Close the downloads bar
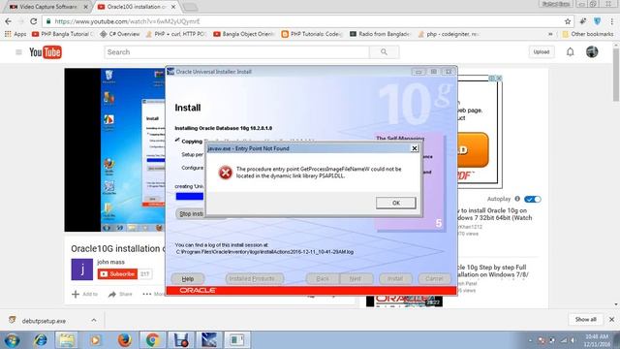The width and height of the screenshot is (620, 349). [611, 319]
